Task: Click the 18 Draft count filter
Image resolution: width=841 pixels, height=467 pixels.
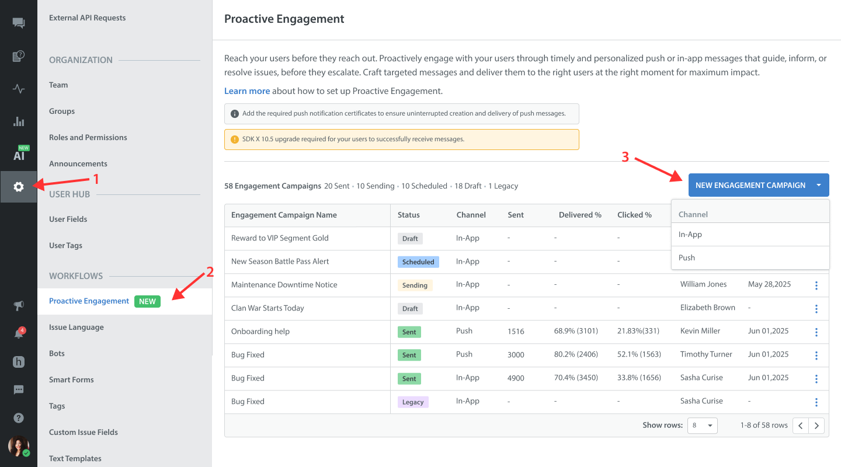Action: [468, 186]
